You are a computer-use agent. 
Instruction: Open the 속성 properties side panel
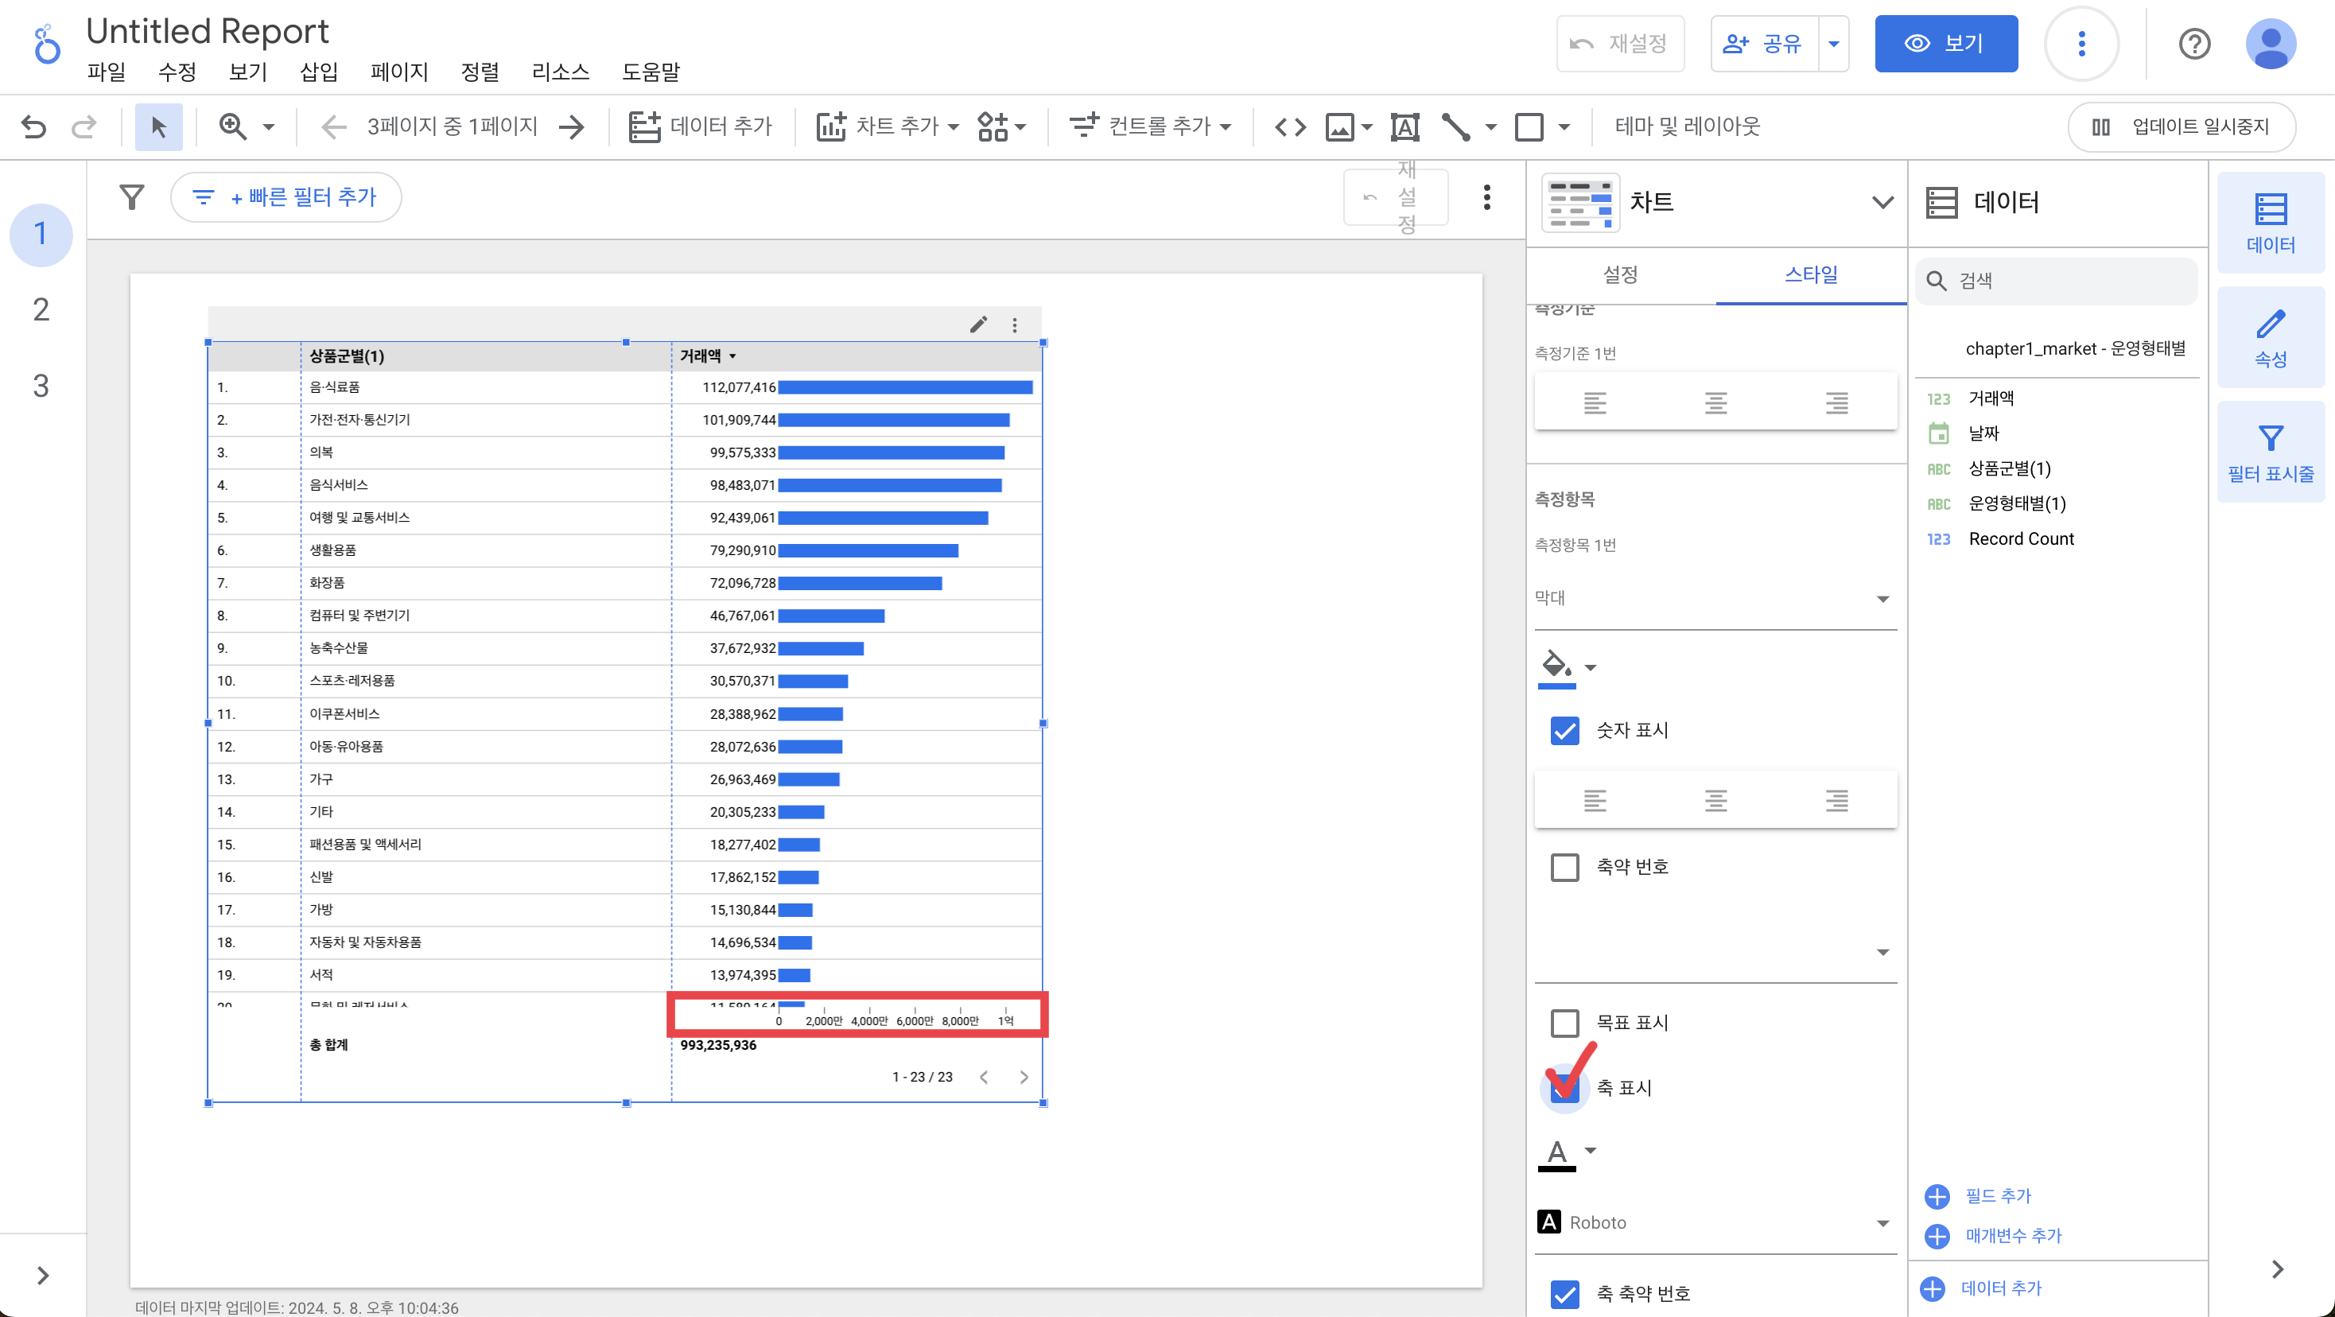point(2270,338)
